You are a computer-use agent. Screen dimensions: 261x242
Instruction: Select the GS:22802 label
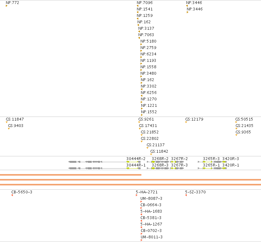(150, 139)
